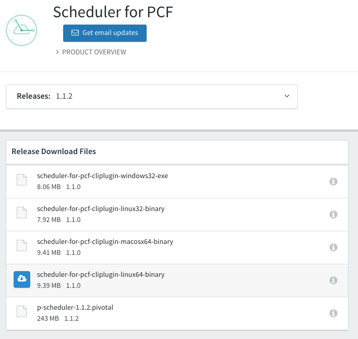Click the chevron arrow in Releases selector

click(287, 96)
